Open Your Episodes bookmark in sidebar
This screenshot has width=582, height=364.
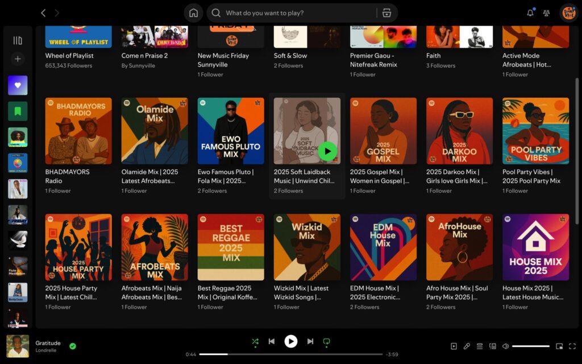point(18,111)
